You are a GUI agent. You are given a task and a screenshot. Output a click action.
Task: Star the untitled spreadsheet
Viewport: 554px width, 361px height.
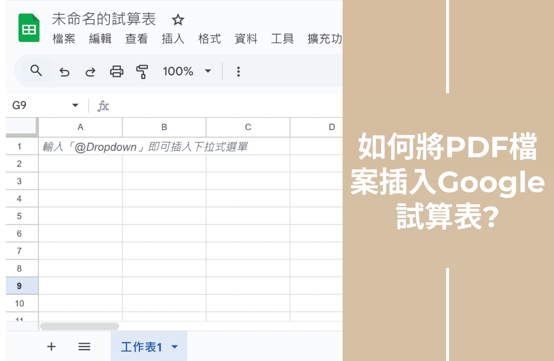(x=178, y=20)
